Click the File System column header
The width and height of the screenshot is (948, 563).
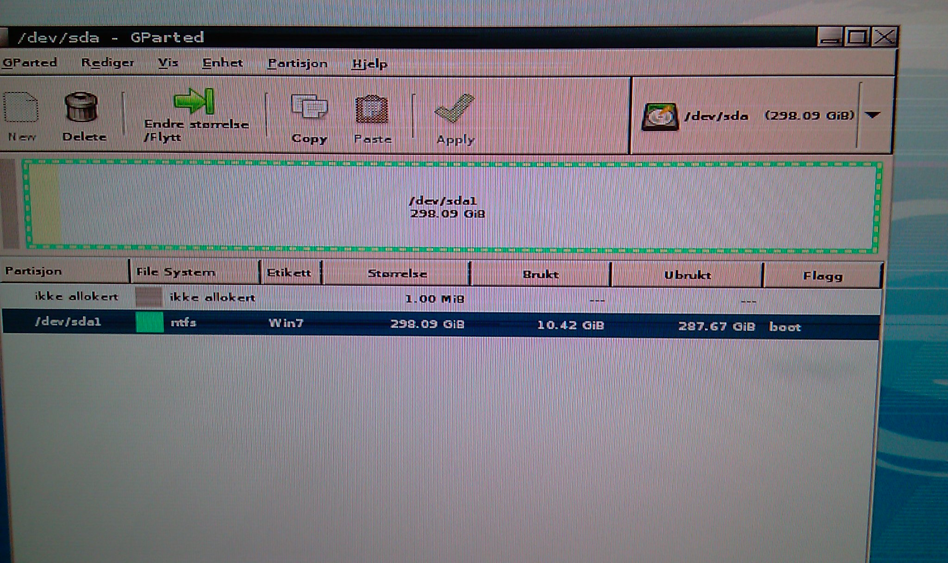[x=195, y=272]
